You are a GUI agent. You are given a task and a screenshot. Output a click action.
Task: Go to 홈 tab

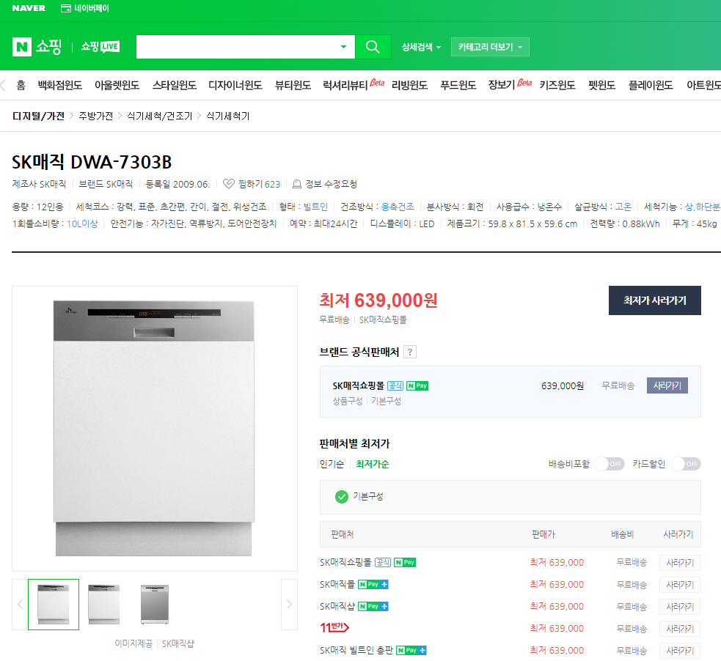21,86
